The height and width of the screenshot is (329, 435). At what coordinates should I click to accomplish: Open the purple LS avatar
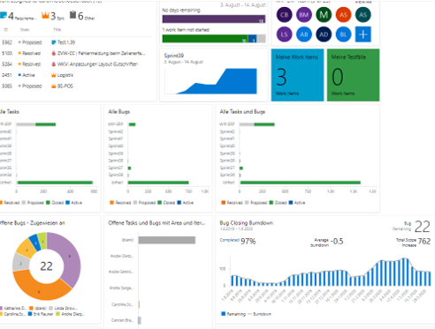[284, 34]
